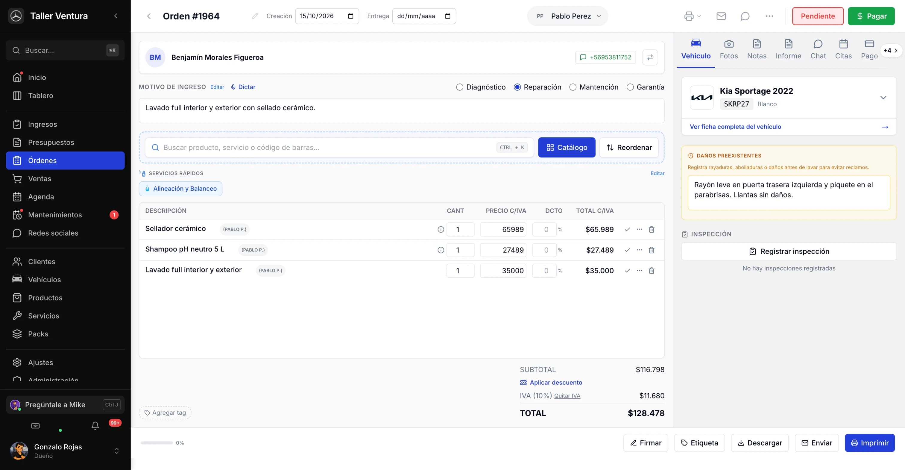Expand the Pablo Perez assignee dropdown
The width and height of the screenshot is (905, 470).
point(567,16)
